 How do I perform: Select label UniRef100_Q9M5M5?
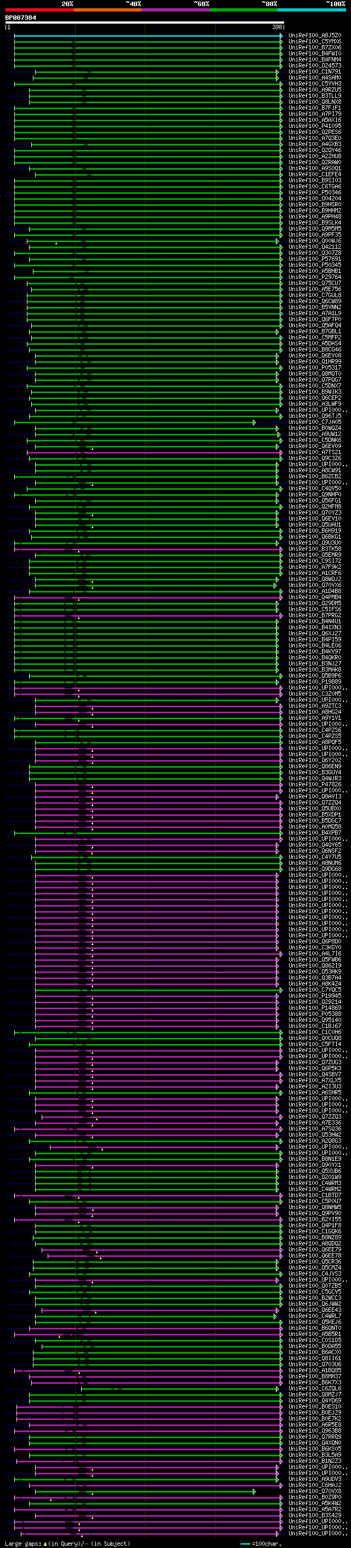[315, 228]
